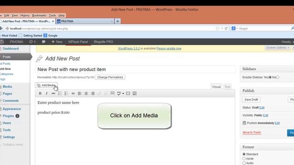Open the Tools menu

[52, 15]
